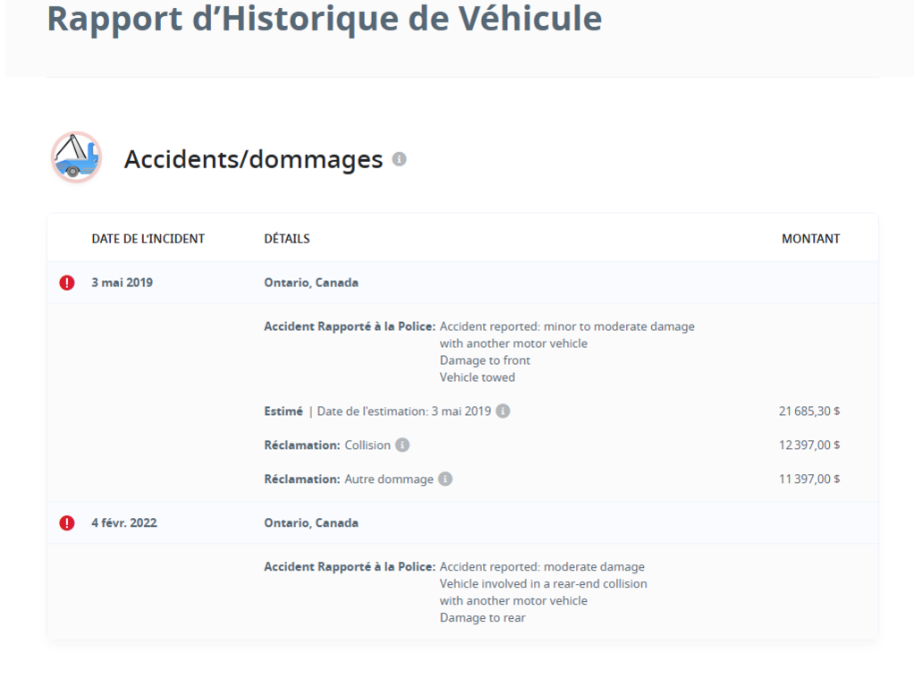Click the amount 21 685,30 $

click(x=809, y=411)
